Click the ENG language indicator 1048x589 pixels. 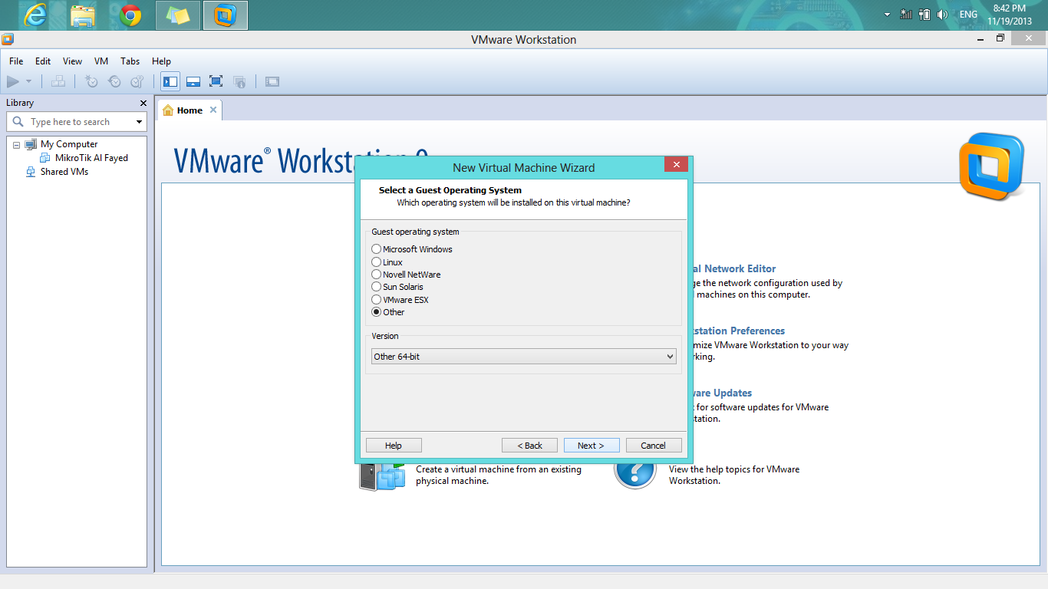968,15
